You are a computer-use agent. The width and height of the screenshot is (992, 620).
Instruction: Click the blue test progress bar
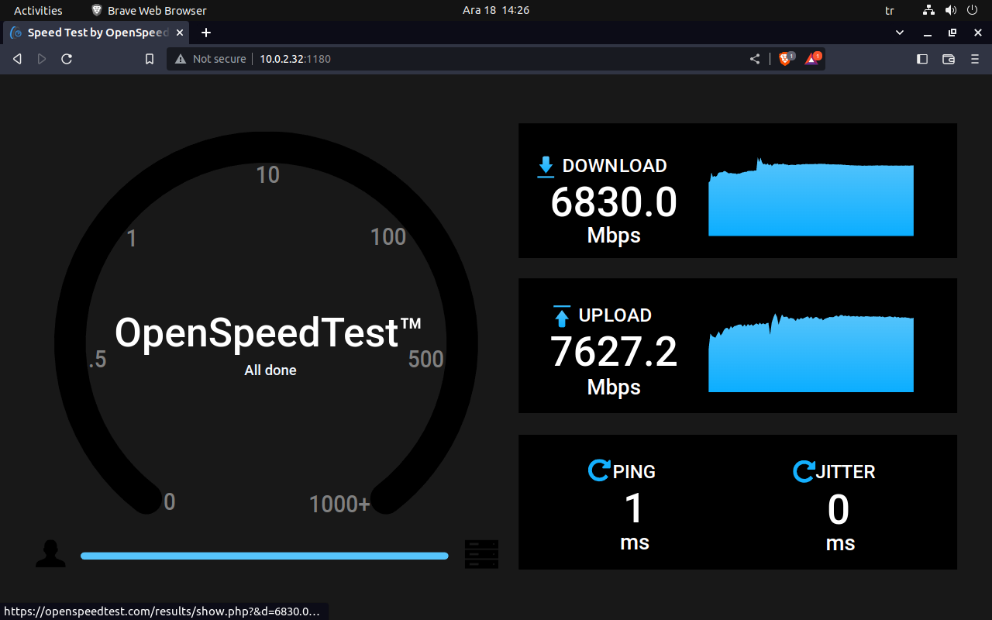point(264,556)
